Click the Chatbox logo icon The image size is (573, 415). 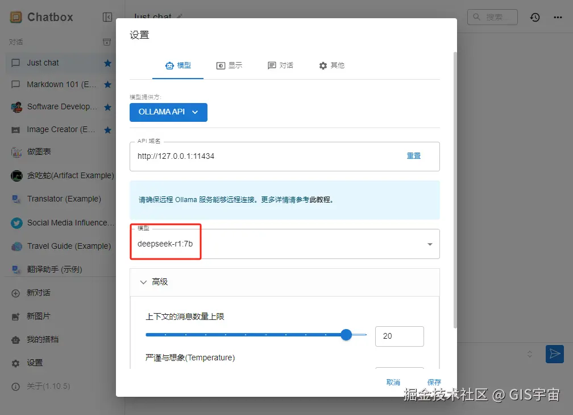tap(16, 17)
